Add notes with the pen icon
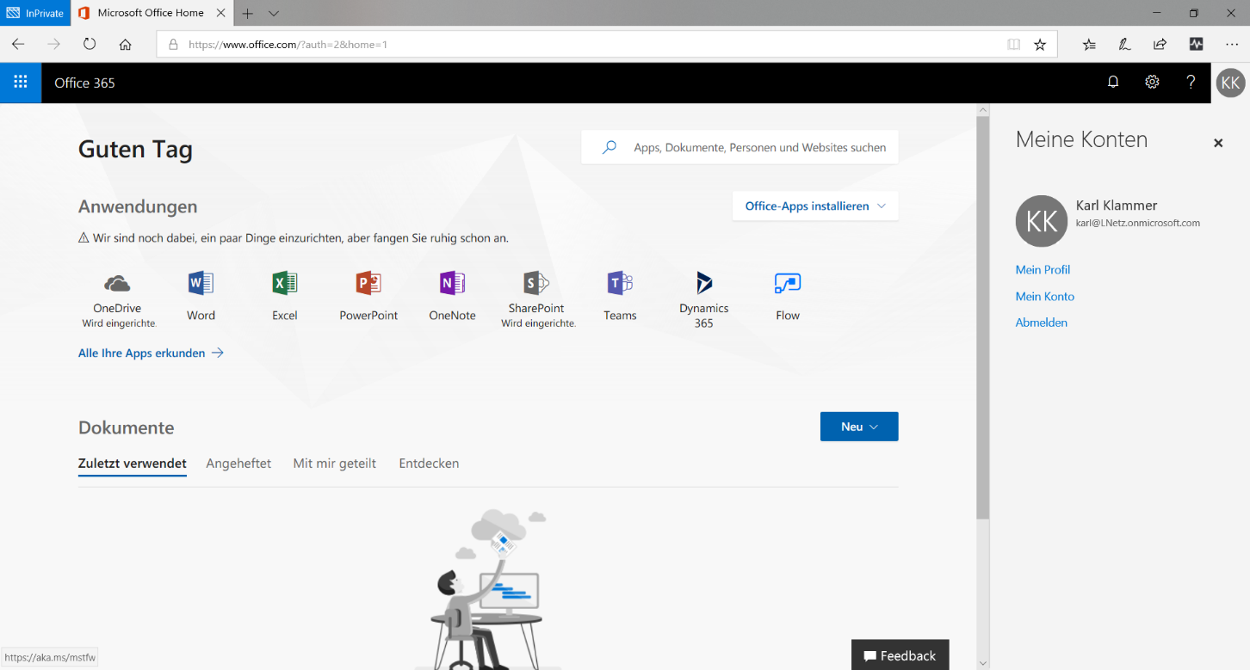 pos(1124,44)
